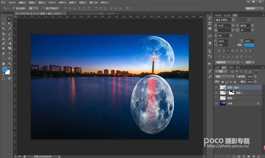
Task: Select the History Brush tool
Action: point(10,39)
